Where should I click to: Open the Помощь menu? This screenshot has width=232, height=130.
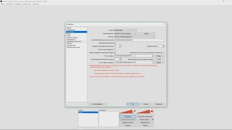tap(36, 4)
